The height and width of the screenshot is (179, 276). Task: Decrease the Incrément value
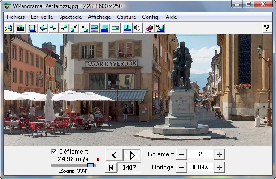click(x=181, y=154)
